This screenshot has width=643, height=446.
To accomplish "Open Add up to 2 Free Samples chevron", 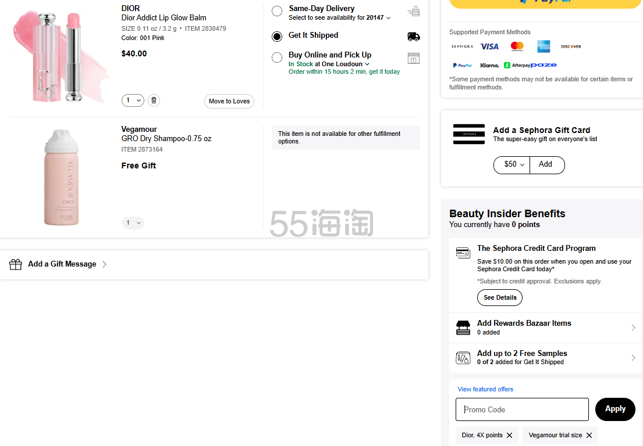I will pos(634,358).
